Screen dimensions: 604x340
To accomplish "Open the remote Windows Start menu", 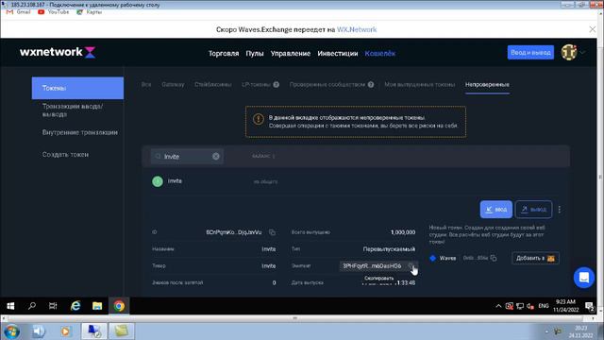I will point(10,306).
